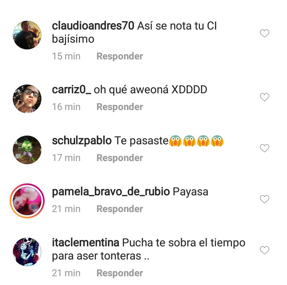Reply to itaclementina's comment
This screenshot has width=287, height=285.
coord(120,273)
